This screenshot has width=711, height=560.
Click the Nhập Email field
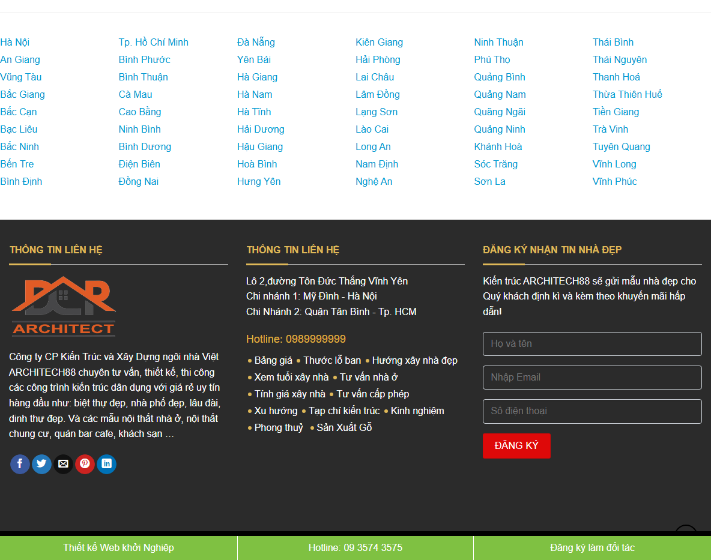coord(592,377)
